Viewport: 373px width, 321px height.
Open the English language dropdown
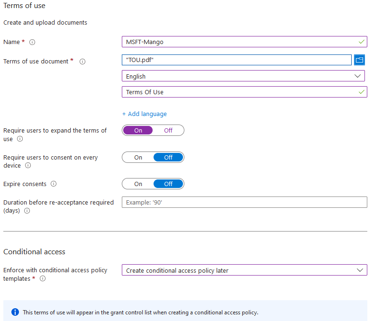pyautogui.click(x=243, y=76)
